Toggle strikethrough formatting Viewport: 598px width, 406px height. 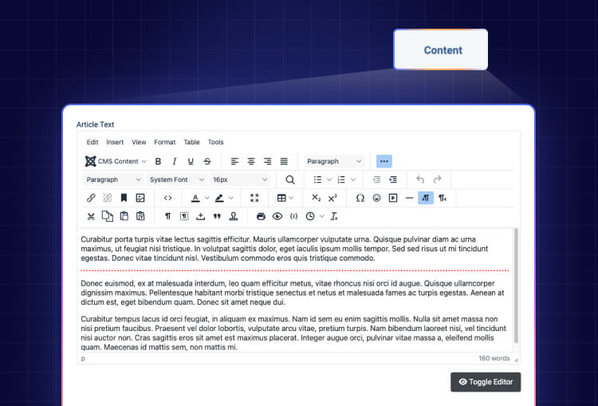tap(207, 161)
